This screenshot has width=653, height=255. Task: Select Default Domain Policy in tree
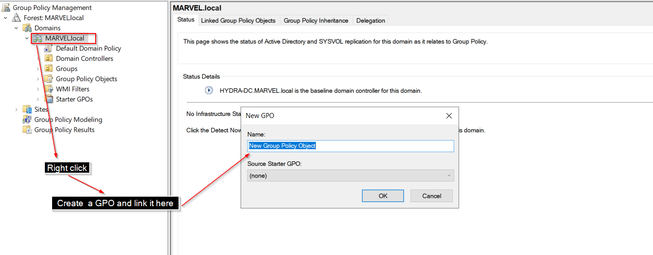pos(88,48)
